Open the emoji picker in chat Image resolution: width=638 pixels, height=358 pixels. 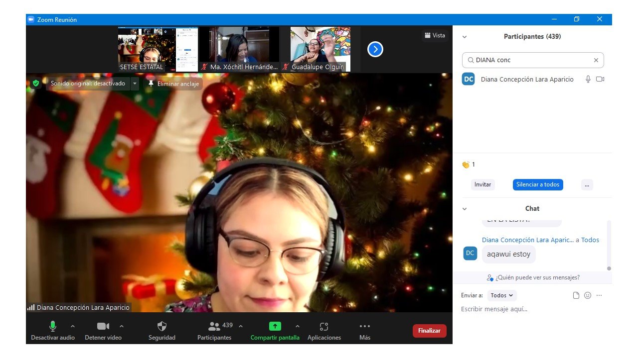point(588,295)
